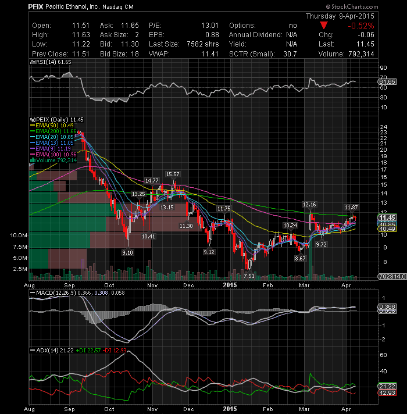Screen dimensions: 407x414
Task: Click the 9.10 low annotation label
Action: pyautogui.click(x=127, y=253)
